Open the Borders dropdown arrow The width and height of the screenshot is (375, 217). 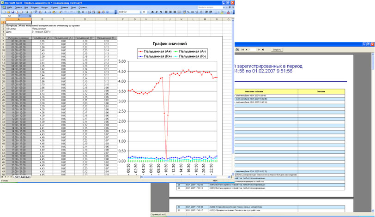218,12
